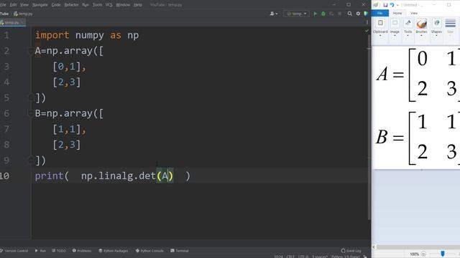Open the Tools menu in PyCharm
Image resolution: width=460 pixels, height=258 pixels.
tap(98, 5)
